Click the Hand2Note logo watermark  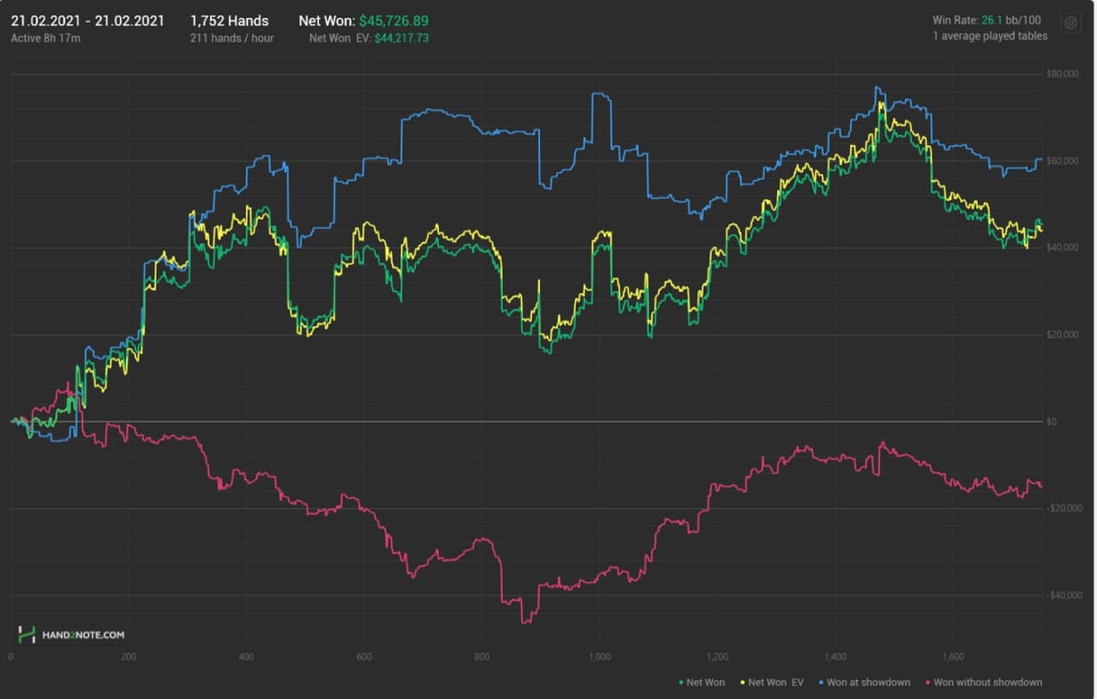click(x=71, y=635)
